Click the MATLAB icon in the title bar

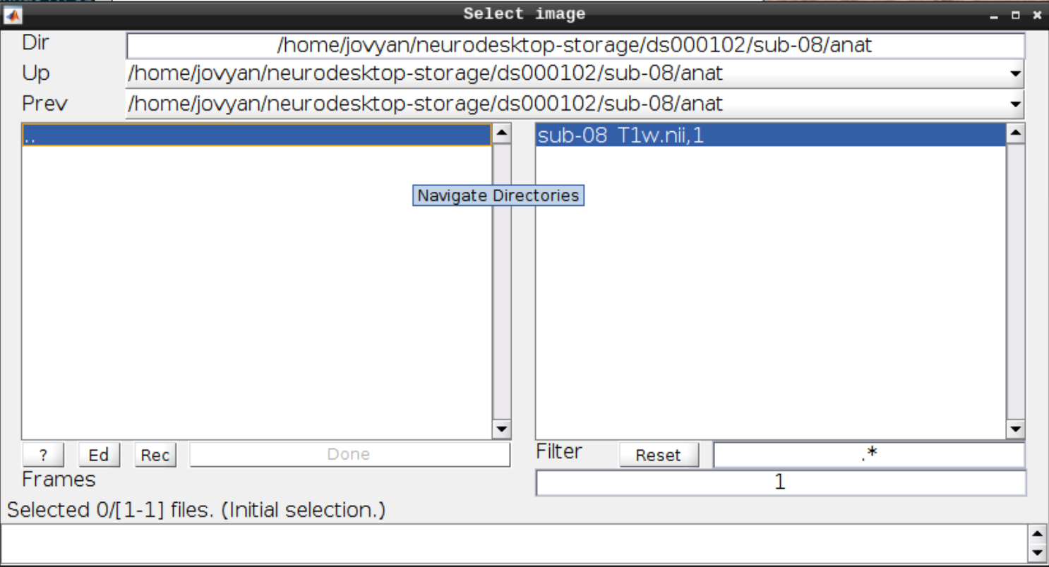tap(13, 14)
